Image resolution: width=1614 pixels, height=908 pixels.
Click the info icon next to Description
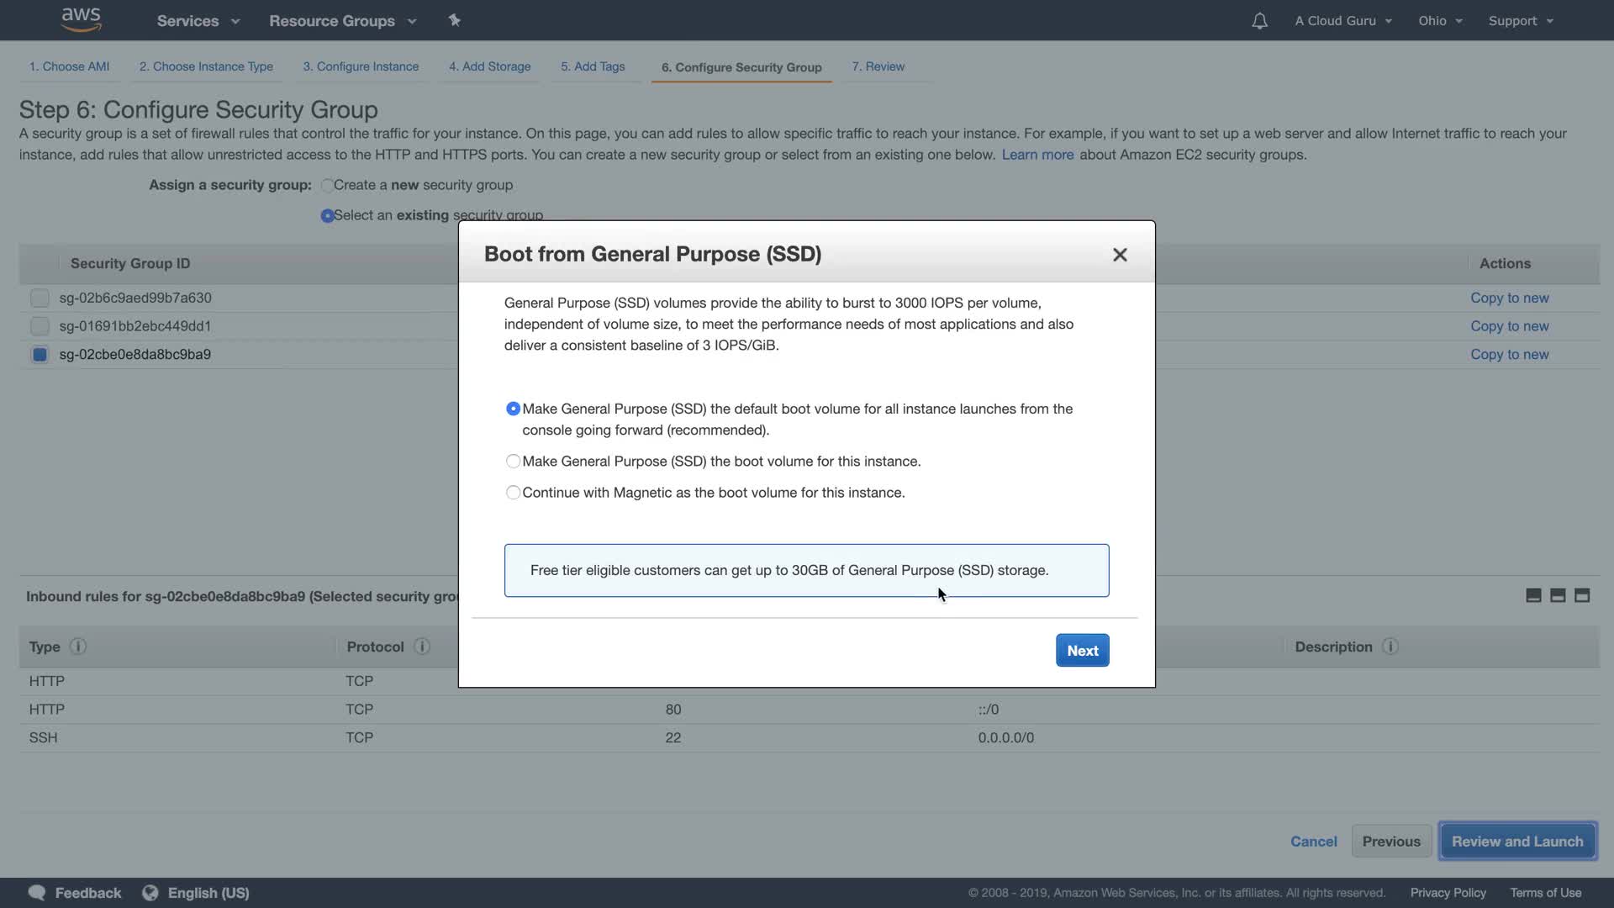click(1390, 647)
